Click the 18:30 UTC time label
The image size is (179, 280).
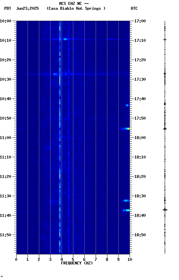point(140,196)
